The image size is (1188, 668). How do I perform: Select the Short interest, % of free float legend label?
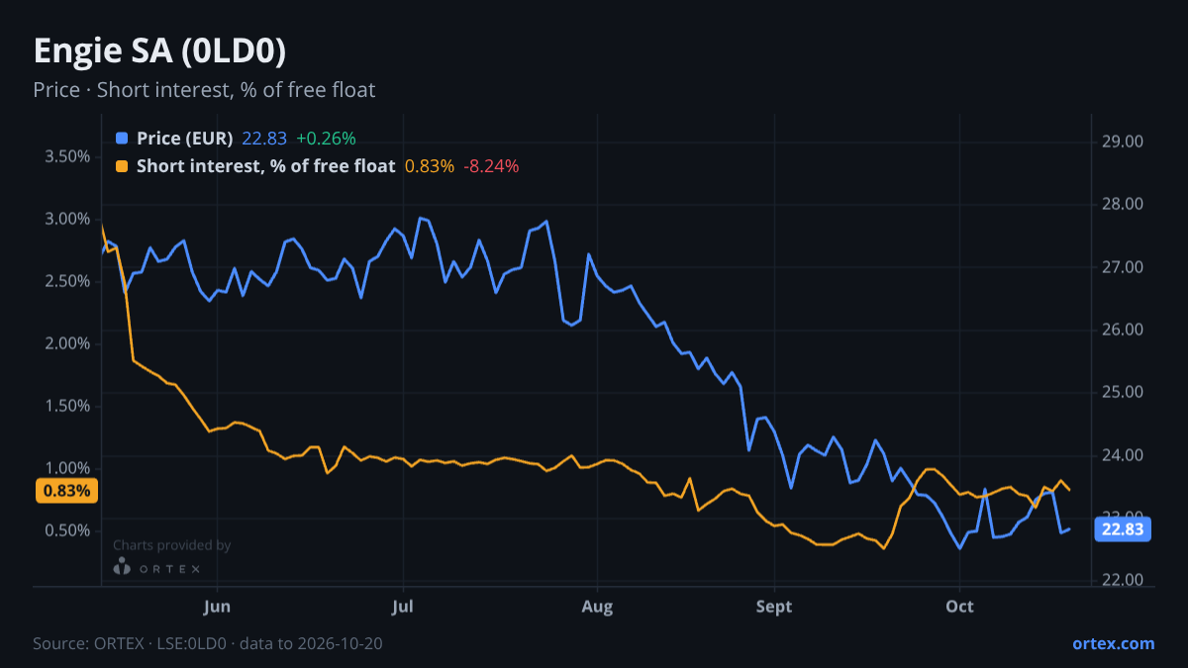[x=265, y=166]
